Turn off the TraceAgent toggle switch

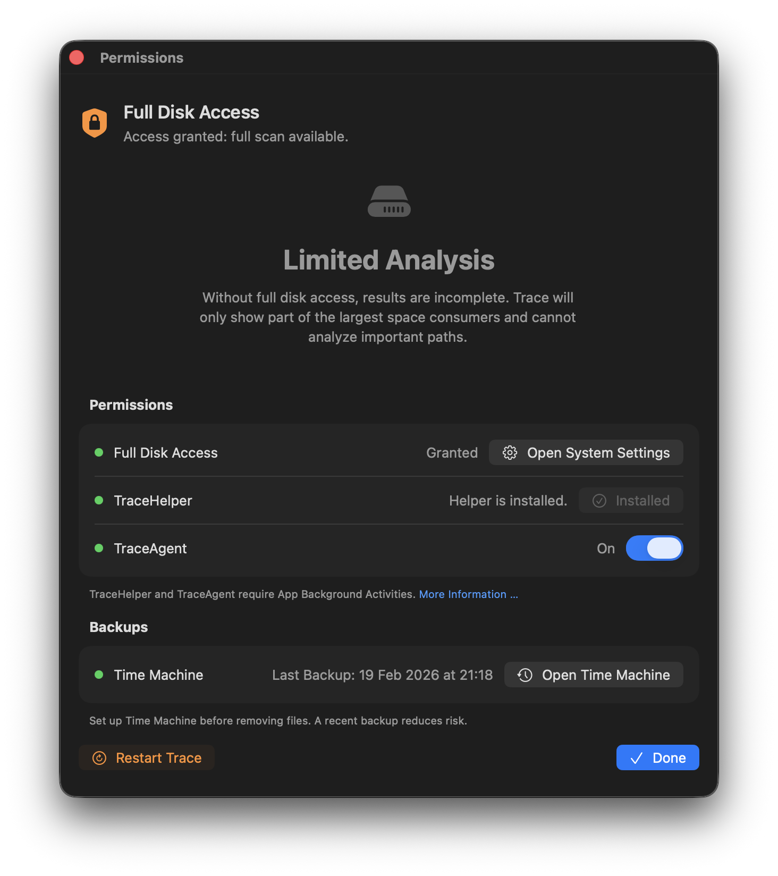tap(654, 549)
